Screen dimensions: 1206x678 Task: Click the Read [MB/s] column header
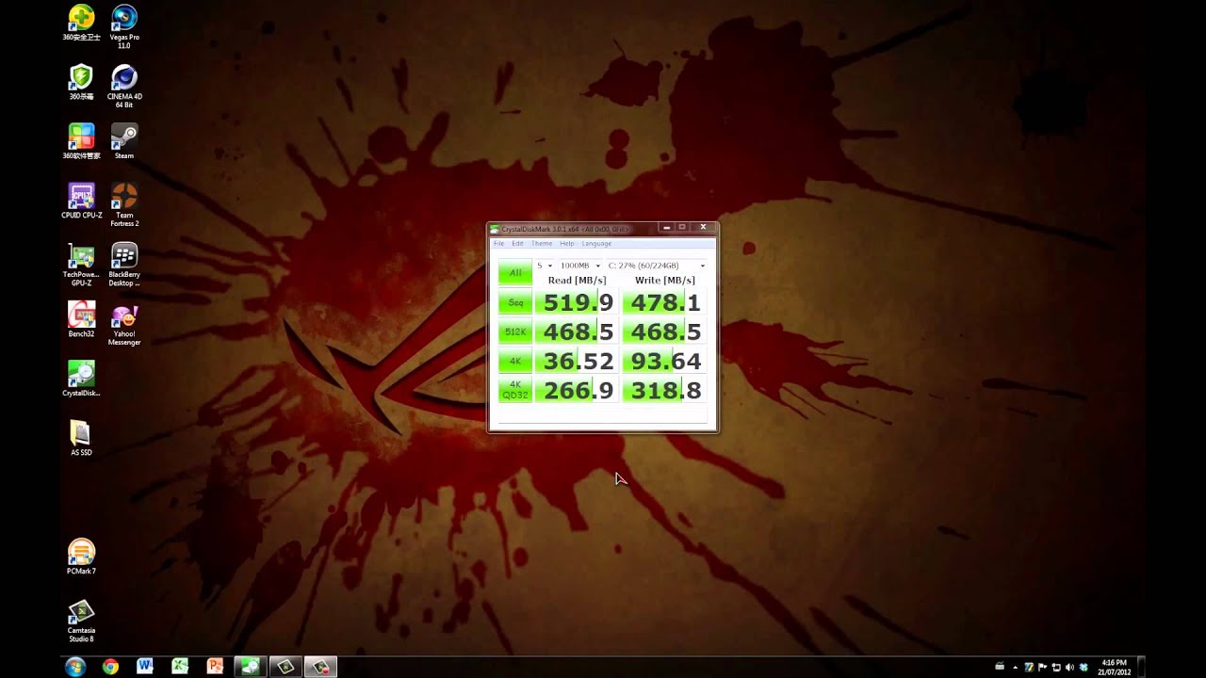point(577,281)
